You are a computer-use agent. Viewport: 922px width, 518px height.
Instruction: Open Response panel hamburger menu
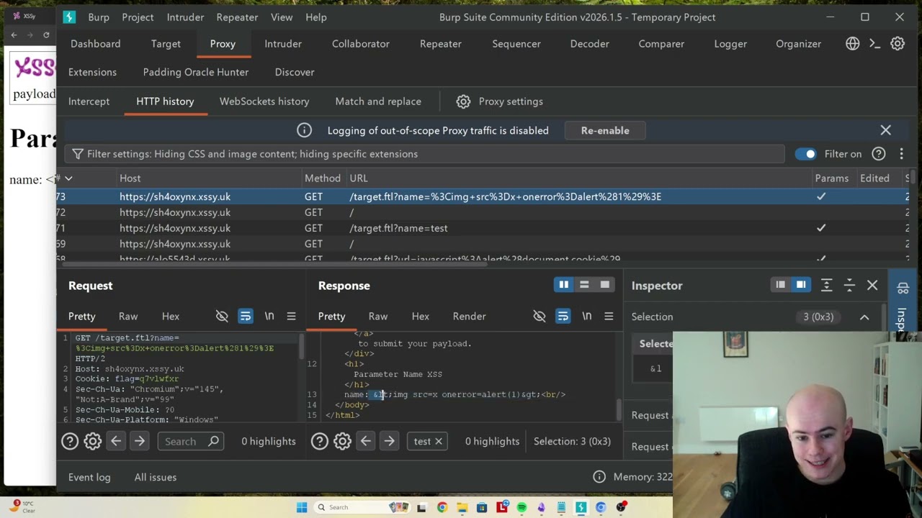pos(609,317)
